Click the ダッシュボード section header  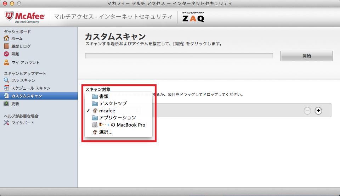[17, 32]
